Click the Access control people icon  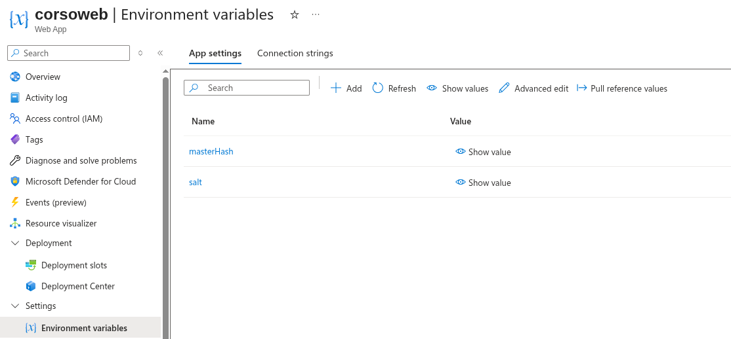(x=15, y=118)
